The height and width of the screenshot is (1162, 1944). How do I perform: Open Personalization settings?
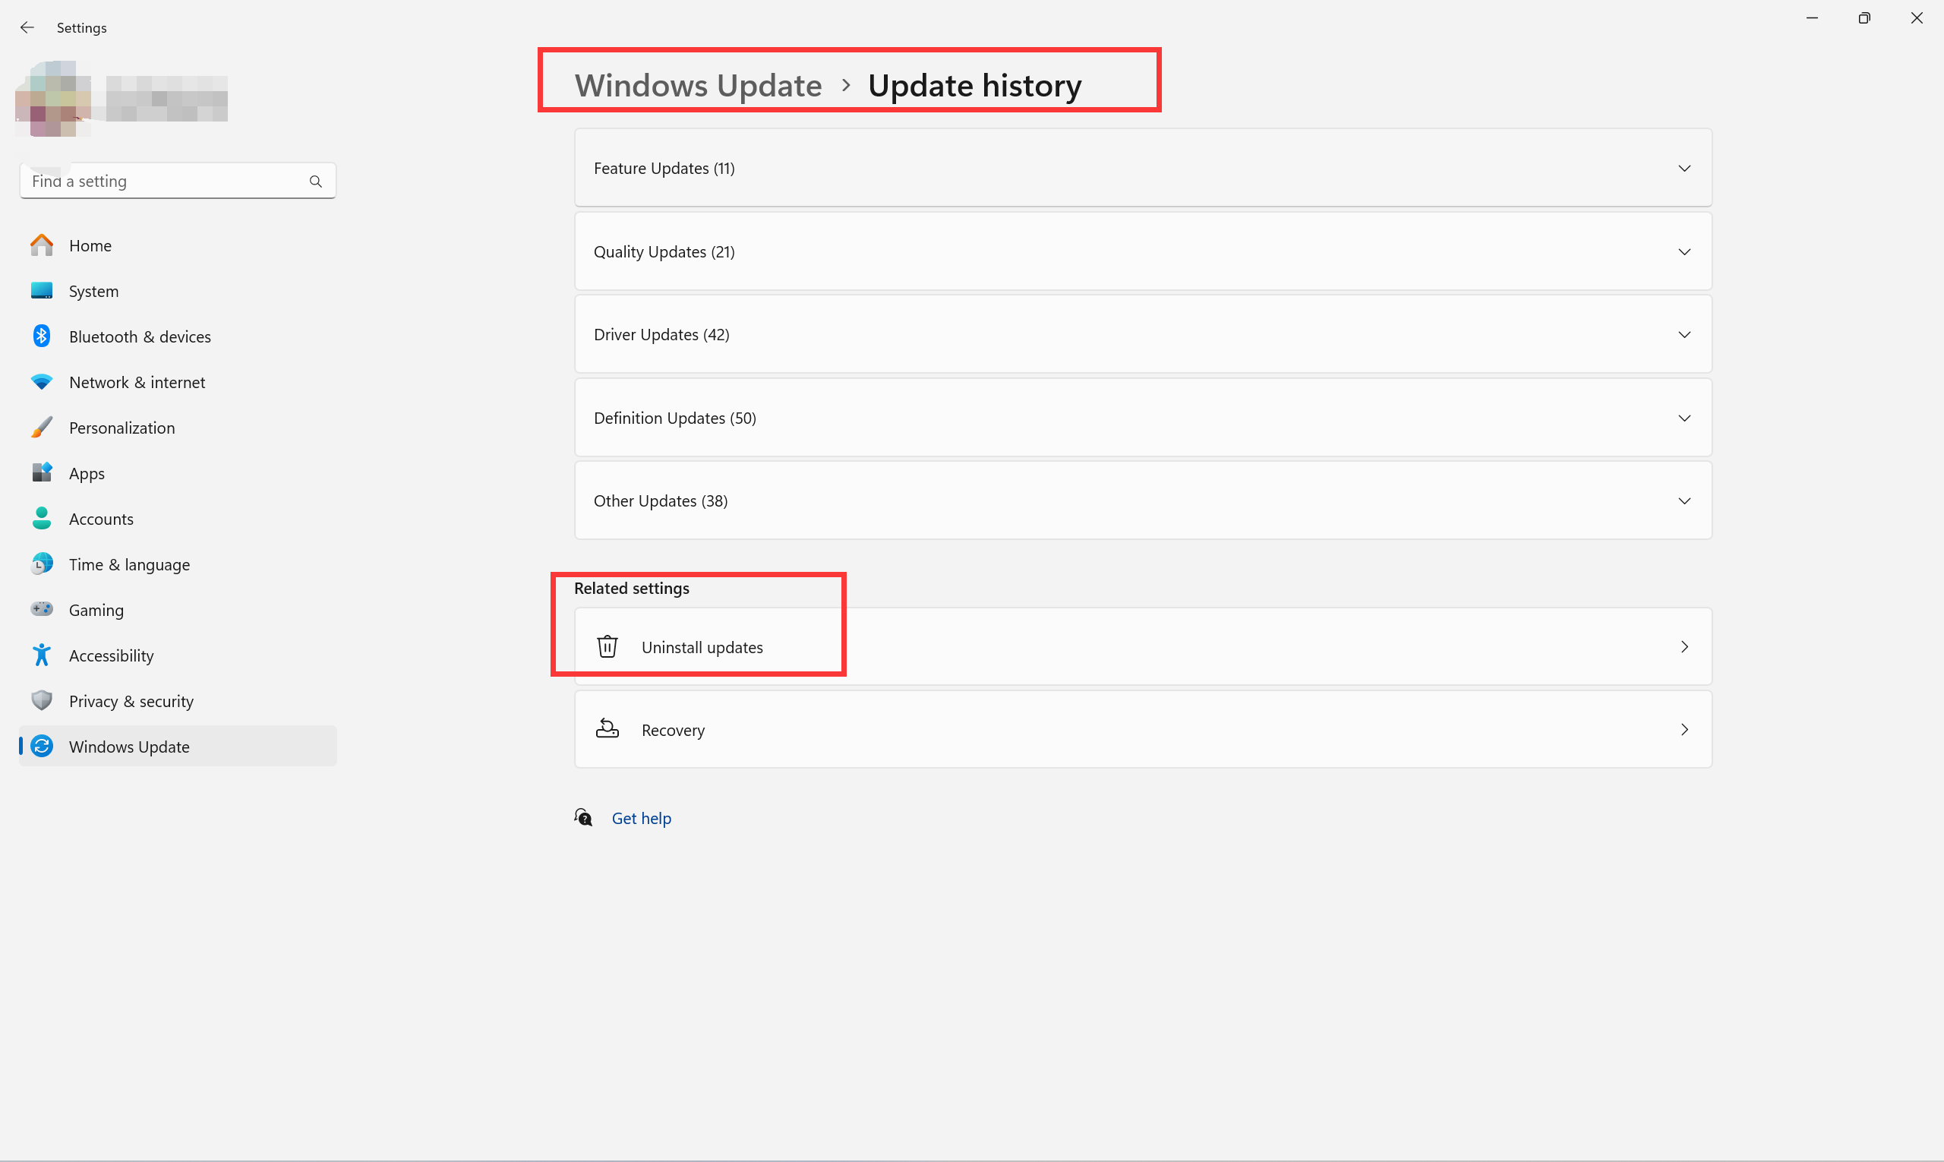[x=178, y=428]
